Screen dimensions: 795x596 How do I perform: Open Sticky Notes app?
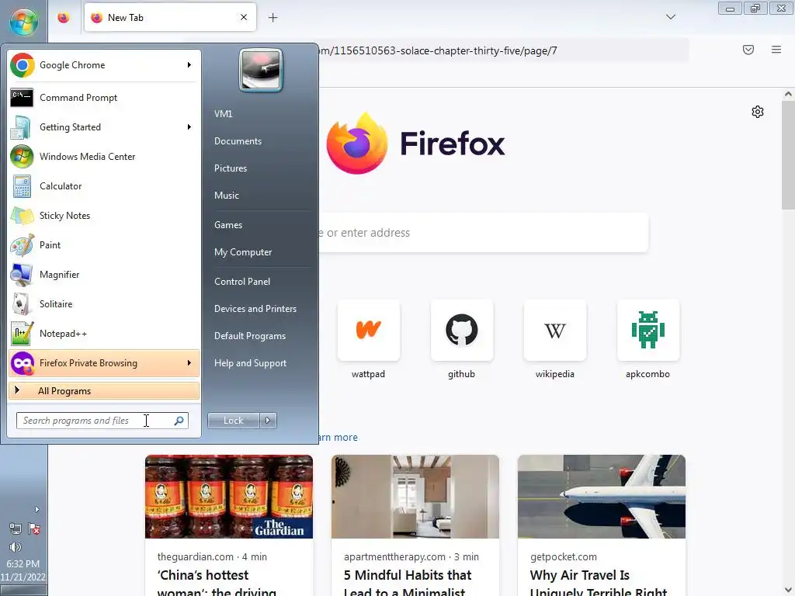pos(103,216)
